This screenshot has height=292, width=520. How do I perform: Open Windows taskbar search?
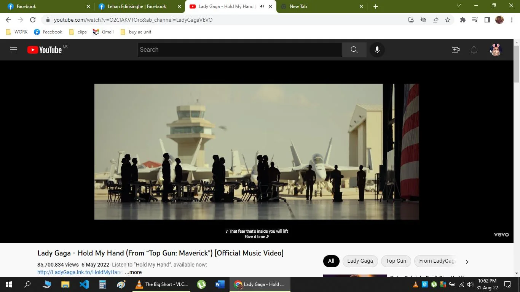27,284
